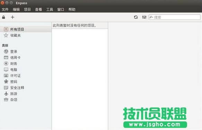Click the ID card icon beside 许可证
Viewport: 202px width, 130px height.
point(6,75)
